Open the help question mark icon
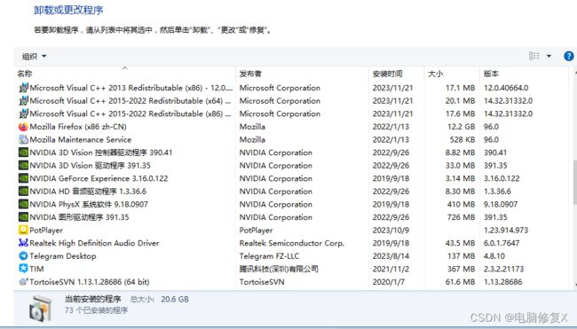 tap(568, 56)
